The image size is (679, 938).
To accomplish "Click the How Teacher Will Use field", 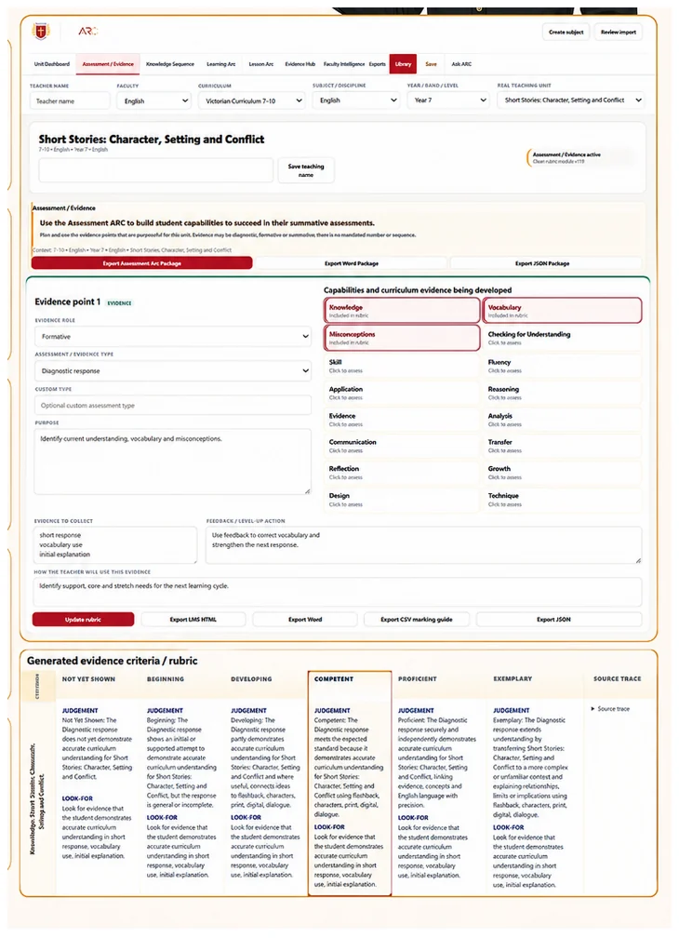I will (x=338, y=592).
